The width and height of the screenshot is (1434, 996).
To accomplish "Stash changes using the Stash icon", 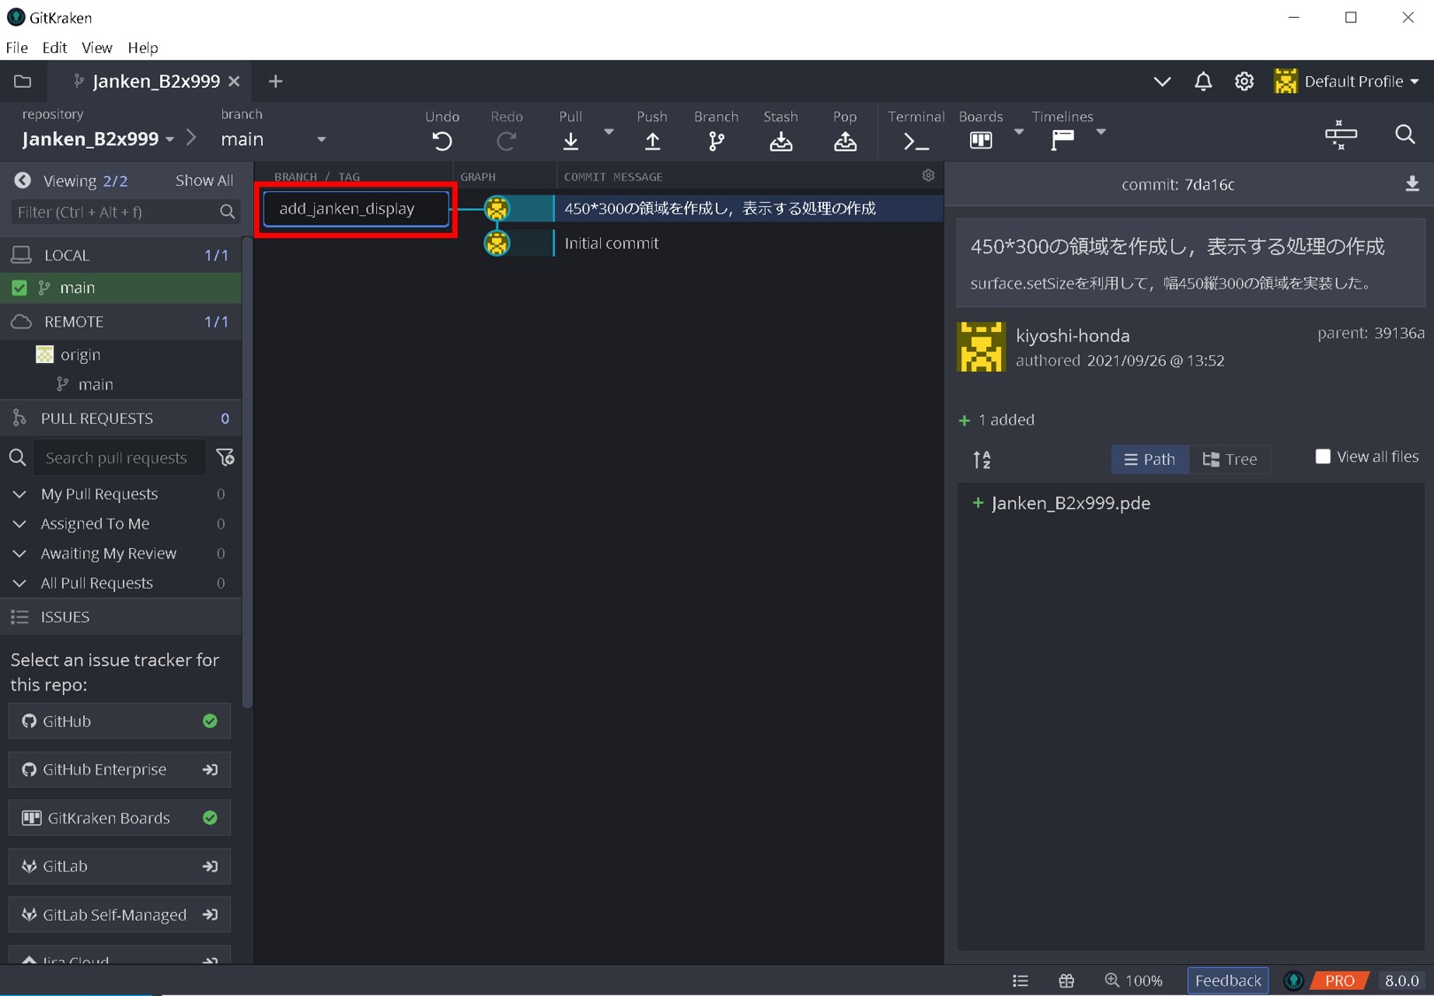I will click(781, 141).
